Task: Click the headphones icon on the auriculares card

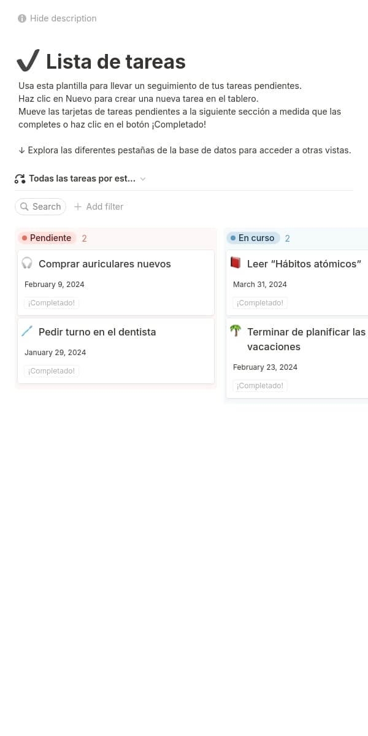Action: tap(27, 264)
